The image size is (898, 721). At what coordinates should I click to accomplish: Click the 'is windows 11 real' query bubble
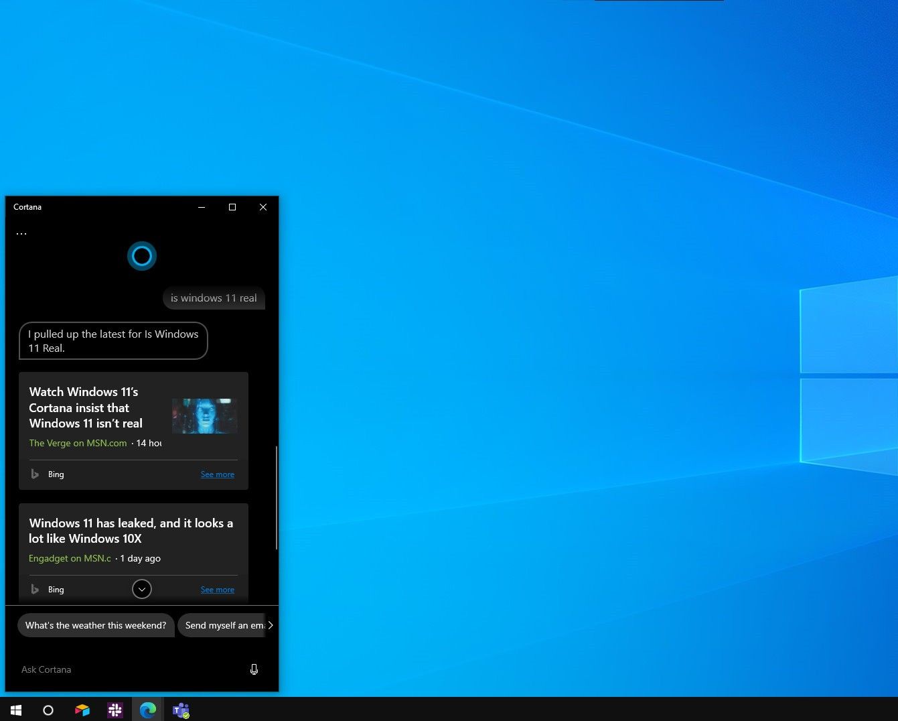tap(214, 298)
